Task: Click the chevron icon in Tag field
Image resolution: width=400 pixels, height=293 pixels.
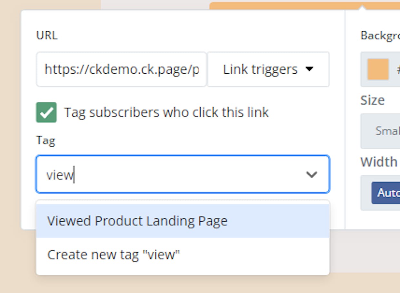Action: (x=312, y=174)
